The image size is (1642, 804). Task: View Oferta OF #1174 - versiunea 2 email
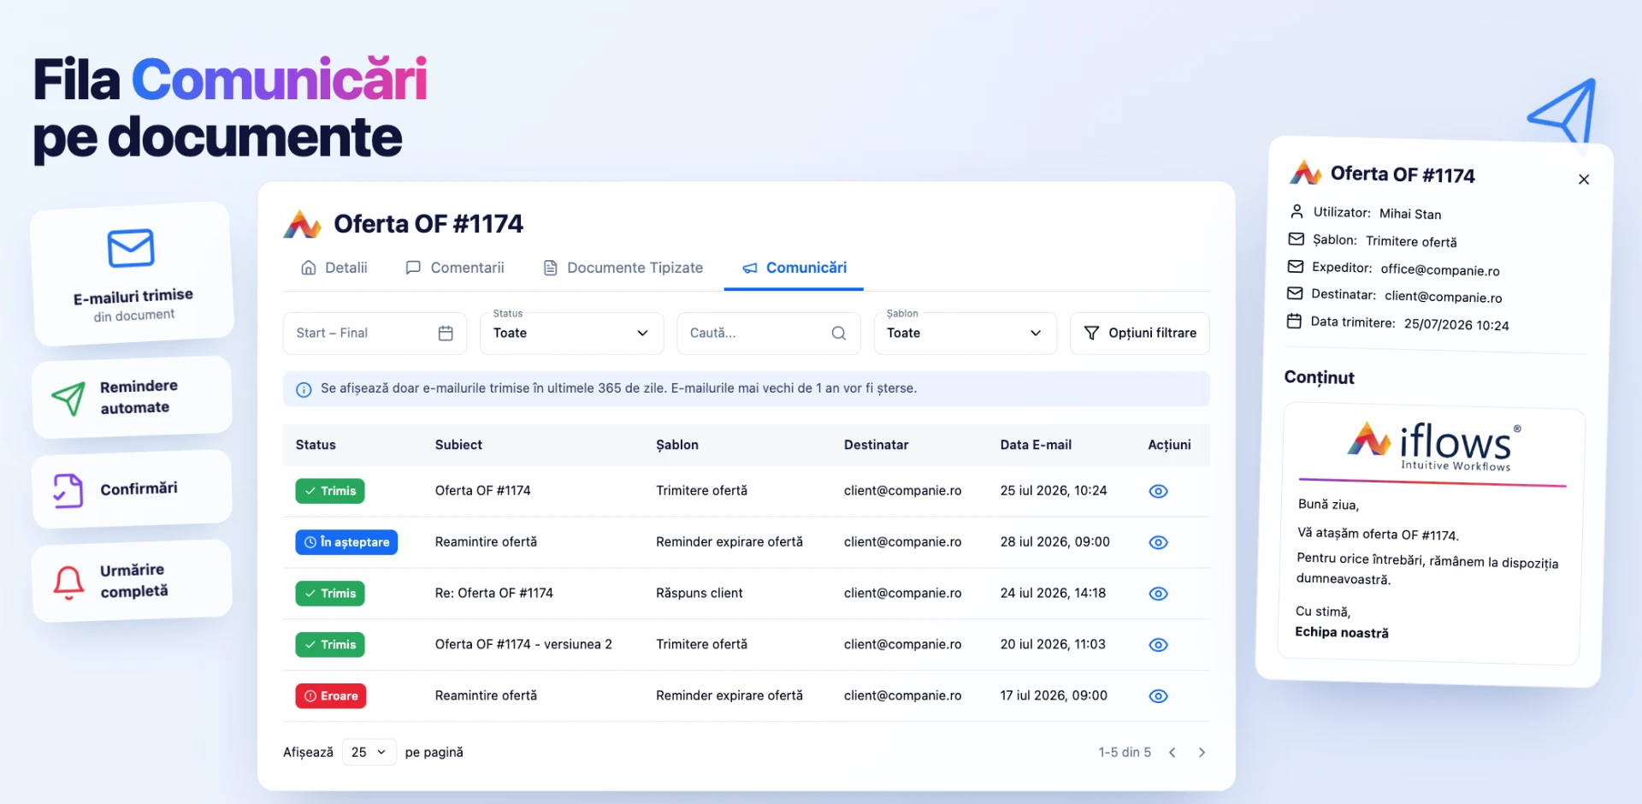click(1158, 645)
